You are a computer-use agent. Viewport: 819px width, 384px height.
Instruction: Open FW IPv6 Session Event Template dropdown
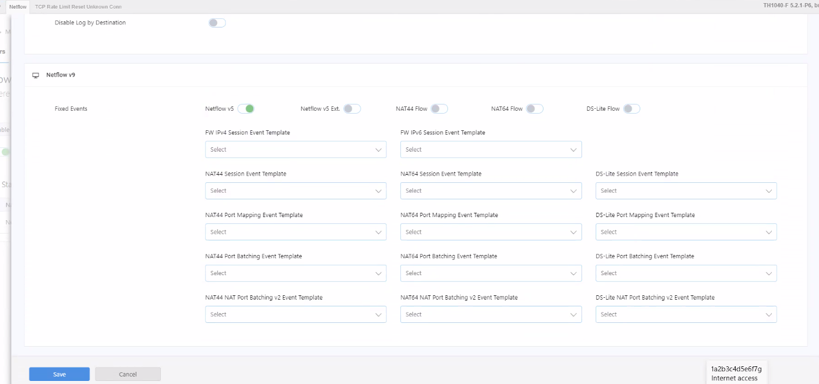(x=491, y=150)
